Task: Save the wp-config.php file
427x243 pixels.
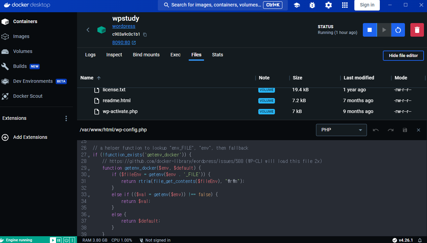Action: (405, 130)
